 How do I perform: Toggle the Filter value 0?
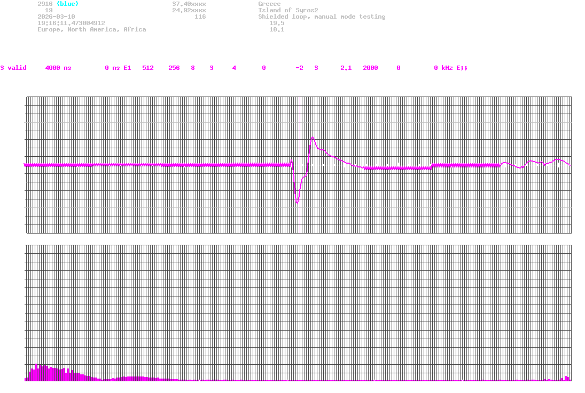(398, 68)
